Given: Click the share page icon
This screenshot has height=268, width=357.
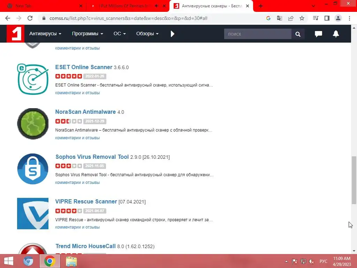Looking at the screenshot, I should [291, 18].
